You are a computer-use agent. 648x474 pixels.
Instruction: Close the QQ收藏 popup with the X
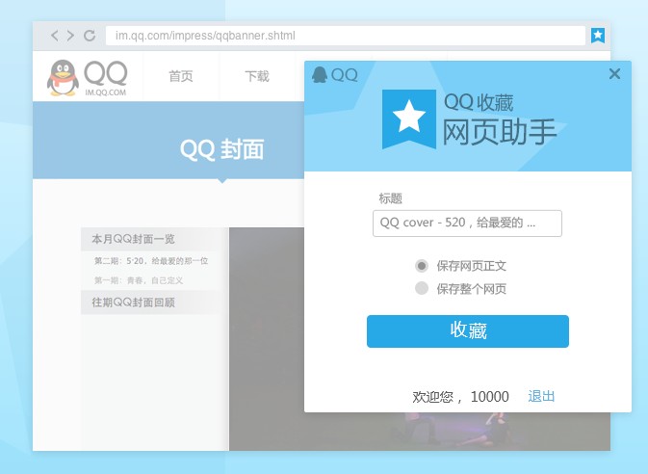click(x=614, y=74)
